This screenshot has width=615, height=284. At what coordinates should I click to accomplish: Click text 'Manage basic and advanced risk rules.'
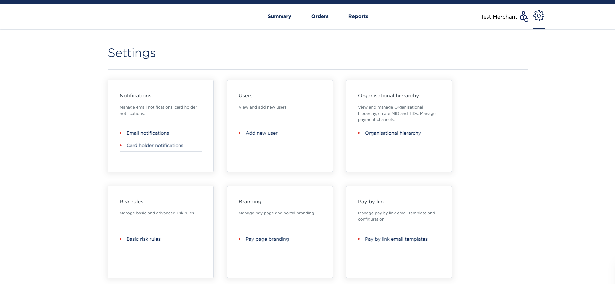[x=157, y=213]
